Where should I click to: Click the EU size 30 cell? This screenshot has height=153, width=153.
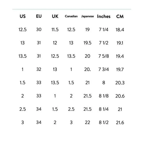39,30
